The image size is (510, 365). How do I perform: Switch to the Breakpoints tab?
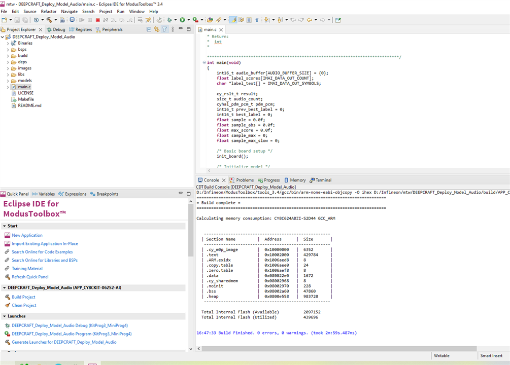point(104,194)
